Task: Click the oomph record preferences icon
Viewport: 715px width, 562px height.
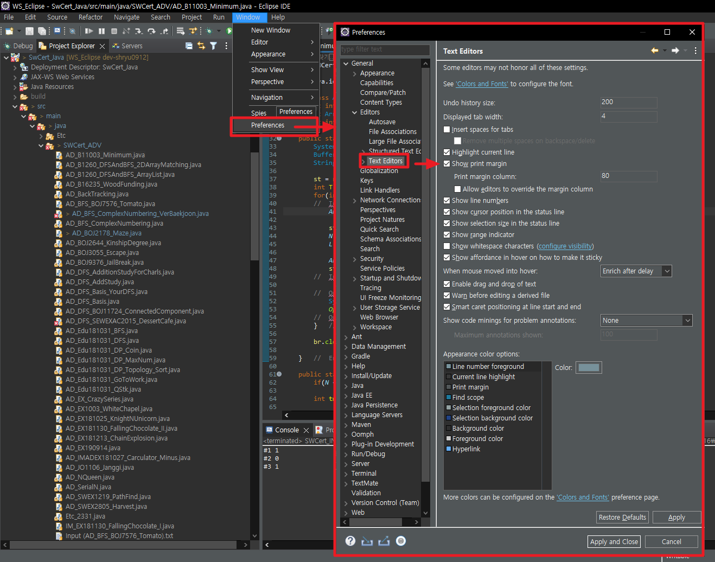Action: (401, 541)
